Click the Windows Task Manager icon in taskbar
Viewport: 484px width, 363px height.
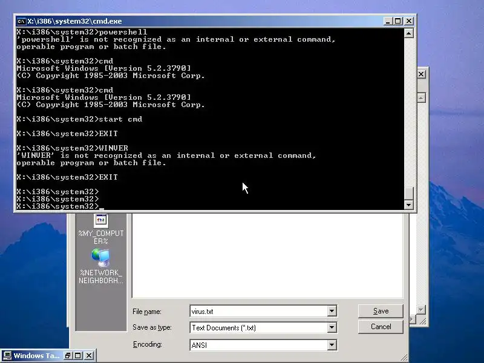pyautogui.click(x=7, y=356)
